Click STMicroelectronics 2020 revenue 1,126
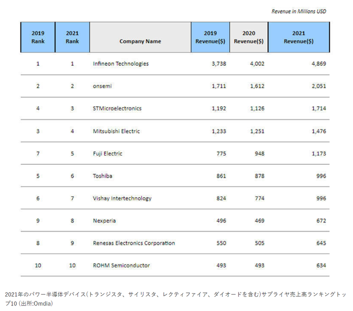This screenshot has width=353, height=311. 257,108
